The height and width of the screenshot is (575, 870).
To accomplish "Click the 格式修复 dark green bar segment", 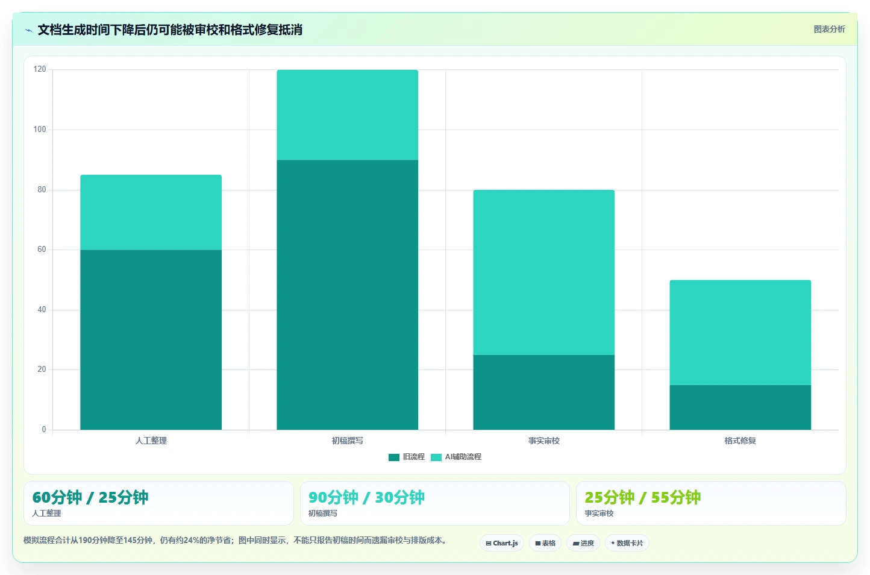I will [740, 407].
